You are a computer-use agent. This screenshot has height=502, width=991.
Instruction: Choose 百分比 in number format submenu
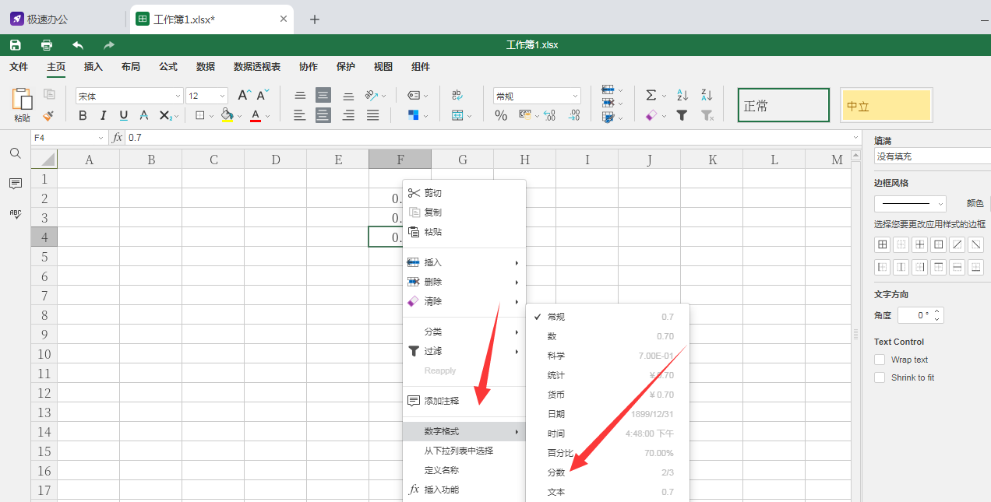click(x=608, y=453)
